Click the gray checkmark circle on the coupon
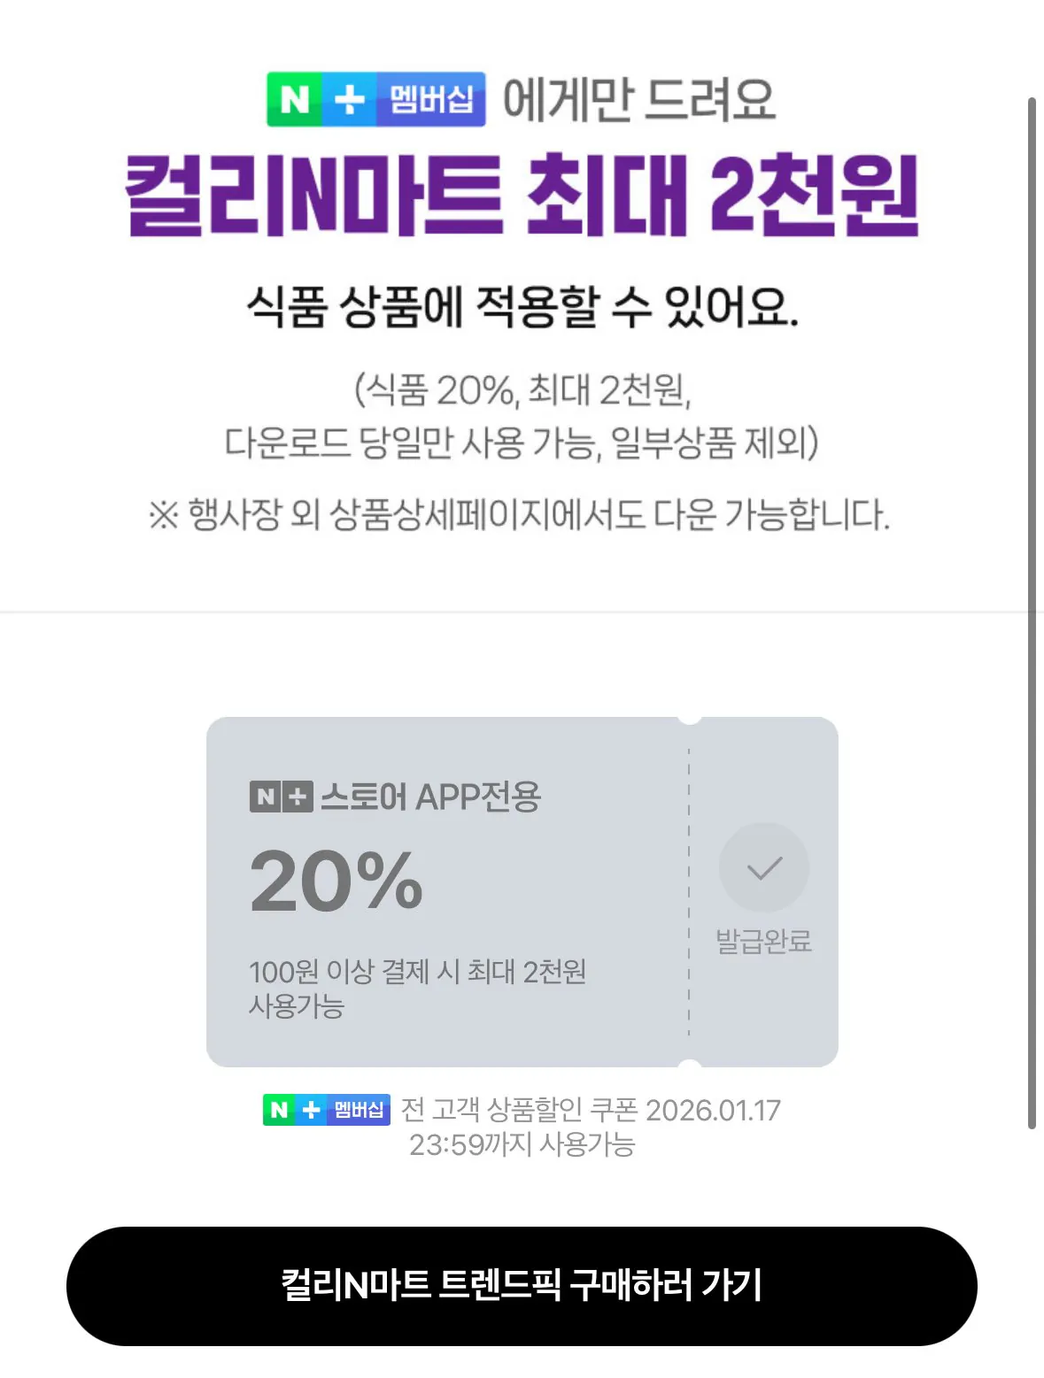1044x1378 pixels. 763,867
